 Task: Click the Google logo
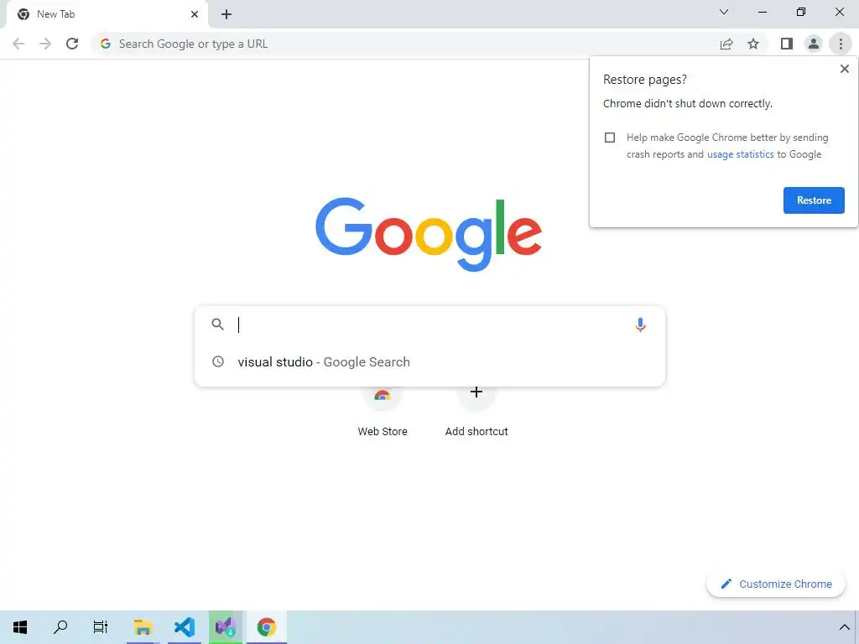[x=429, y=235]
